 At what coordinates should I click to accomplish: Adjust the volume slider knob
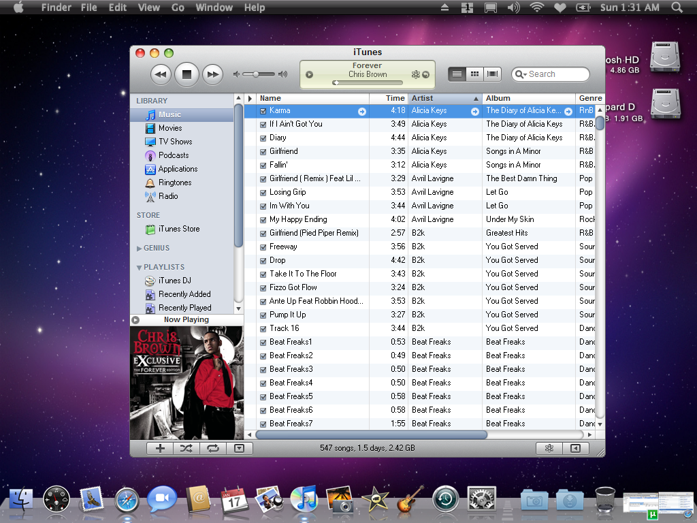(x=257, y=74)
